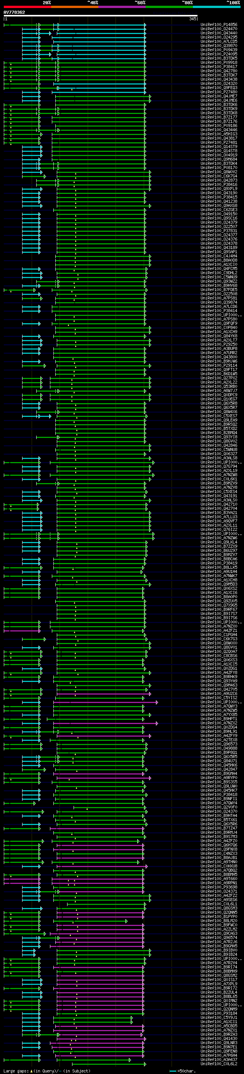Select hit label UniRef100_C5Y9J1
Viewport: 244px width, 1074px height.
click(x=219, y=1018)
